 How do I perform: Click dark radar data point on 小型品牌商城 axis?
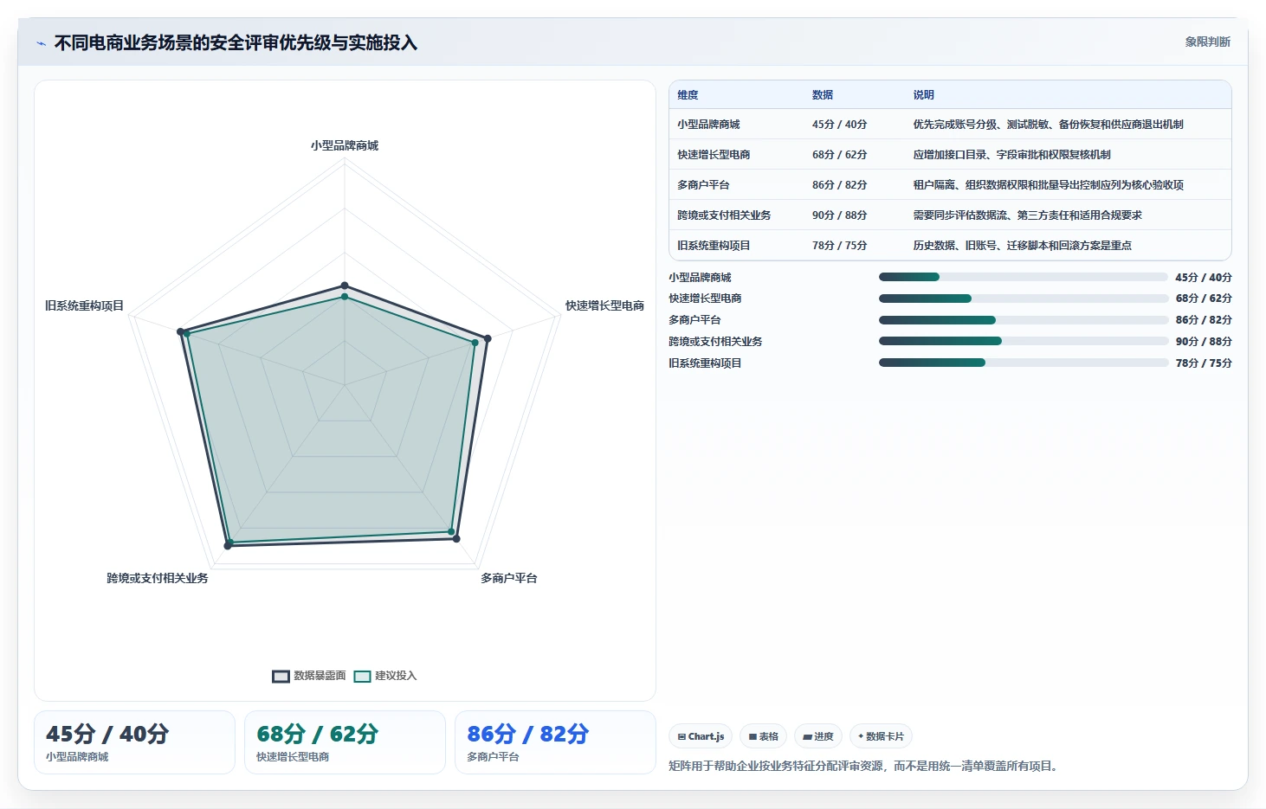coord(345,286)
